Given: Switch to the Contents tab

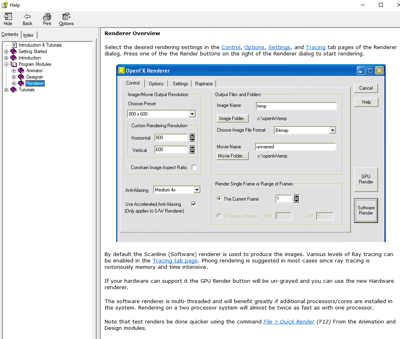Looking at the screenshot, I should pyautogui.click(x=10, y=35).
